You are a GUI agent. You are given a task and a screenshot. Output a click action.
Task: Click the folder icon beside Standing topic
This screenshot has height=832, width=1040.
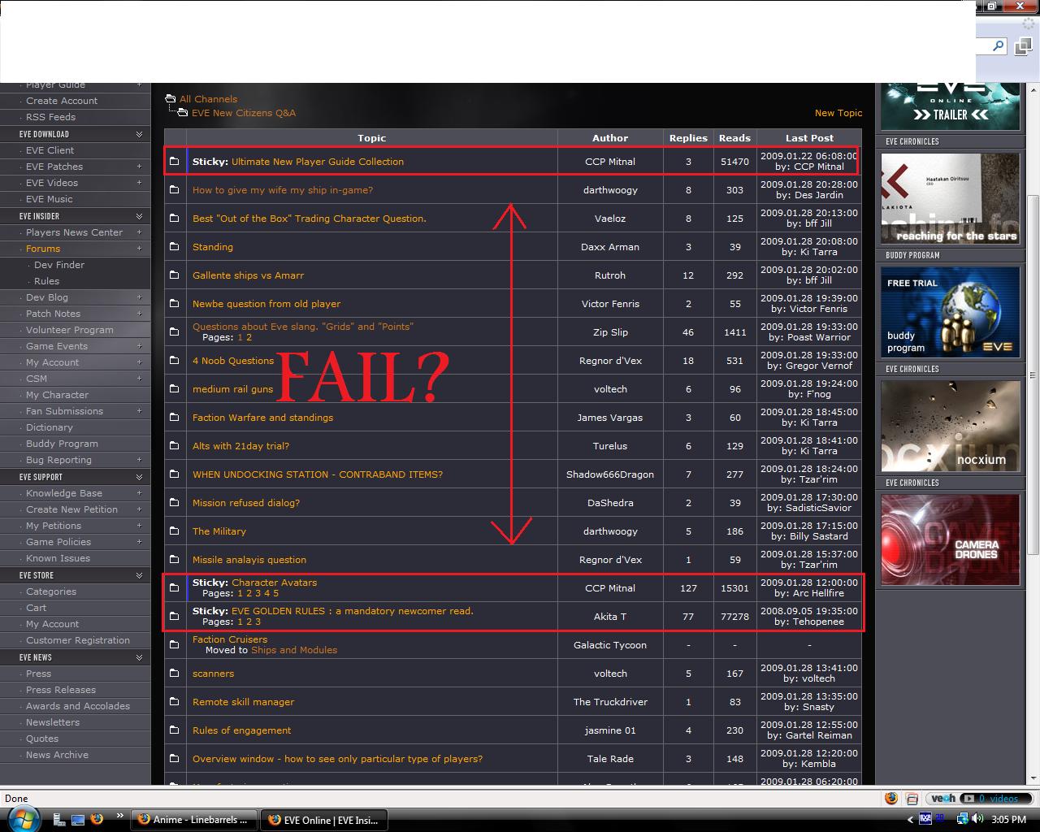174,247
